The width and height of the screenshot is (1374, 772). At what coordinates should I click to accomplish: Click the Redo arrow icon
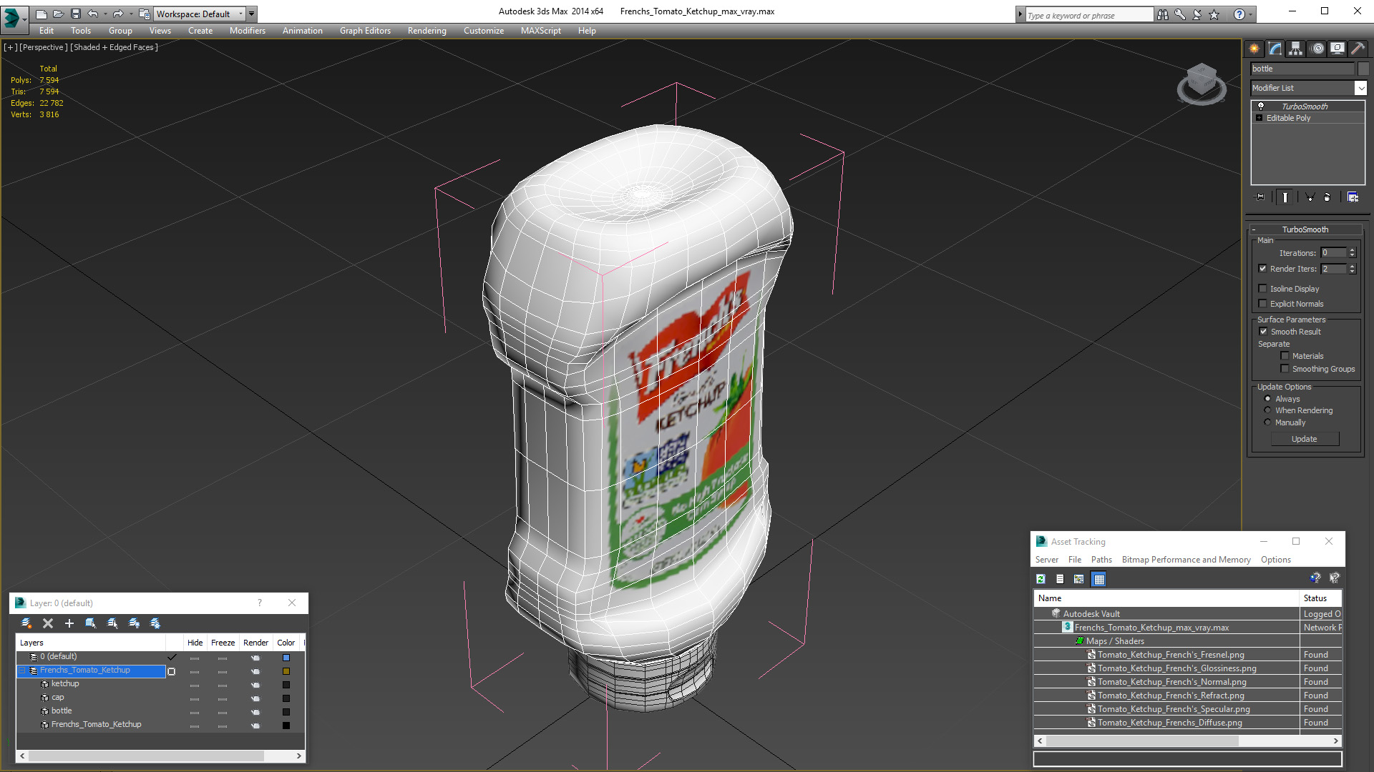tap(118, 14)
